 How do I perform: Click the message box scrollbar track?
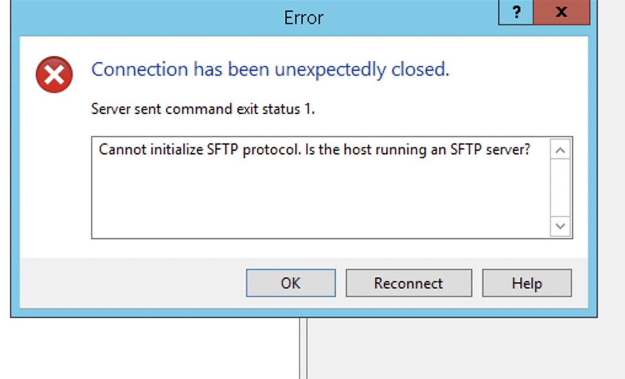[x=560, y=188]
